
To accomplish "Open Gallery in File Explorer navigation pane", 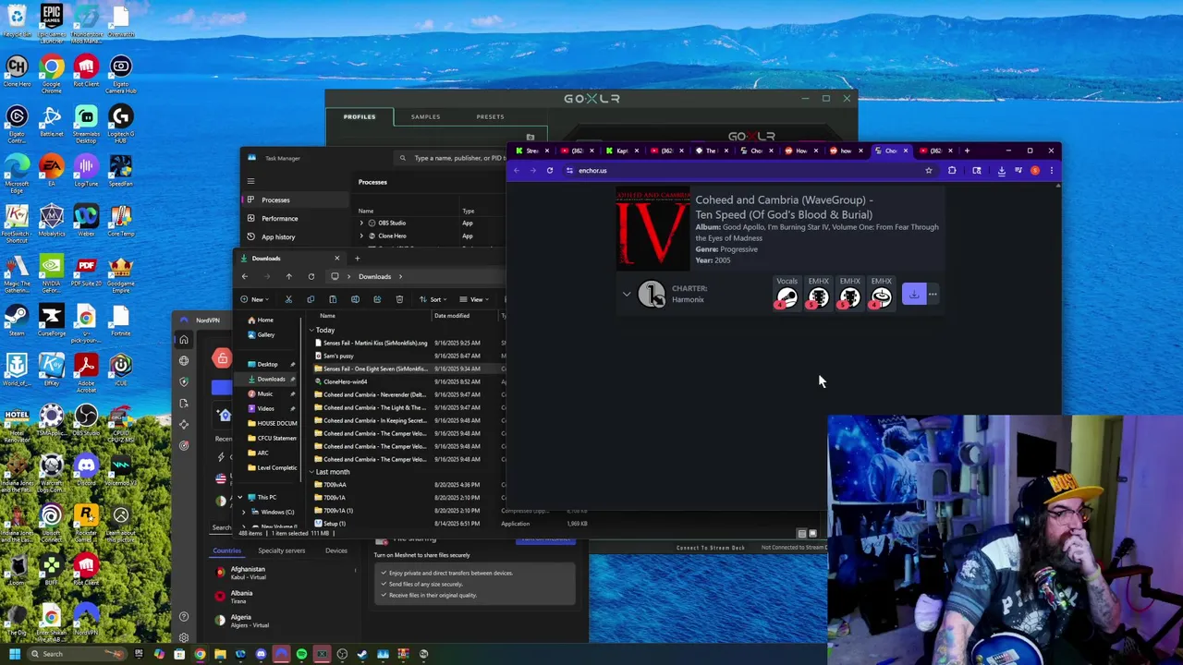I will tap(265, 334).
